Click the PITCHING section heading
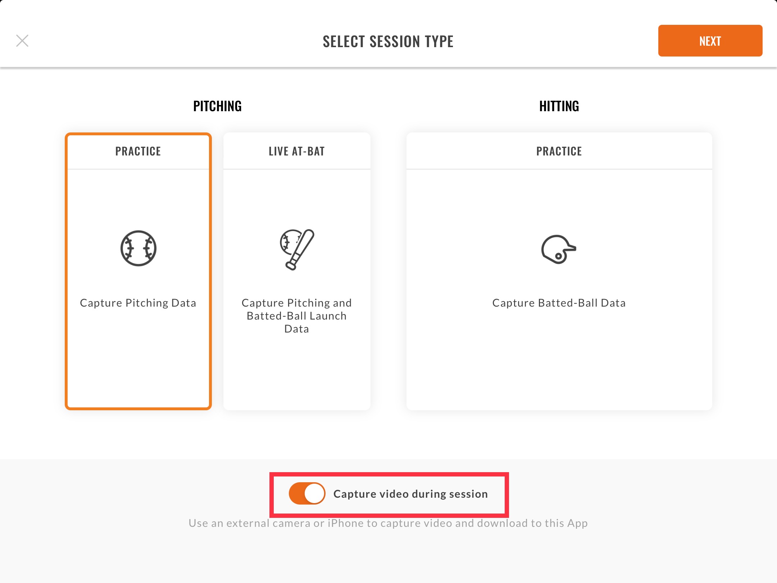The width and height of the screenshot is (777, 583). coord(217,106)
